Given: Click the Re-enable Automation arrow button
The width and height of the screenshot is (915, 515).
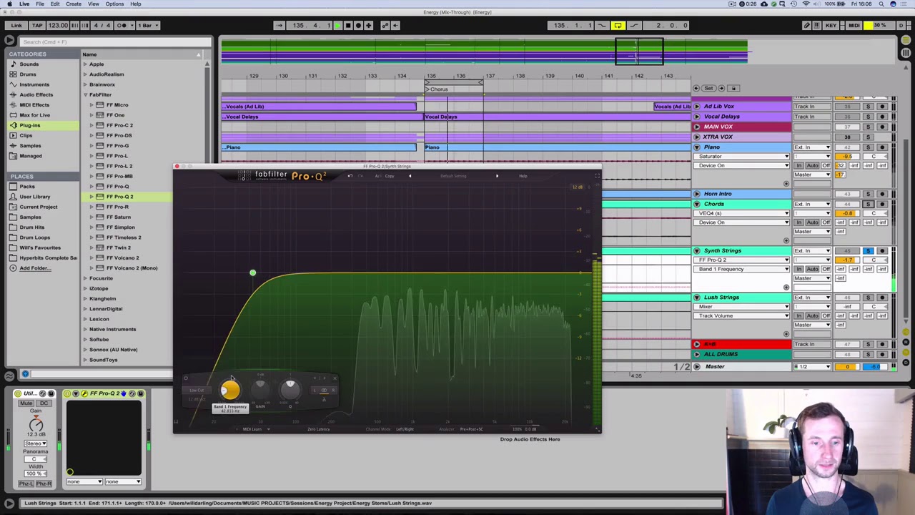Looking at the screenshot, I should [395, 25].
